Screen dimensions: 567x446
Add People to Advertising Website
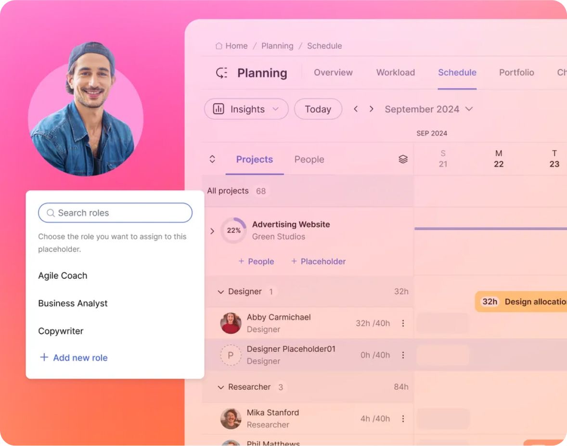[256, 261]
